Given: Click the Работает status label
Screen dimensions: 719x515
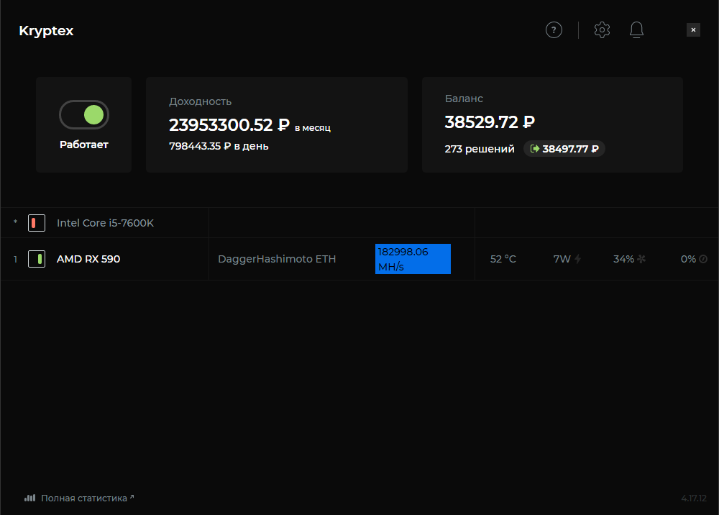Looking at the screenshot, I should click(84, 145).
